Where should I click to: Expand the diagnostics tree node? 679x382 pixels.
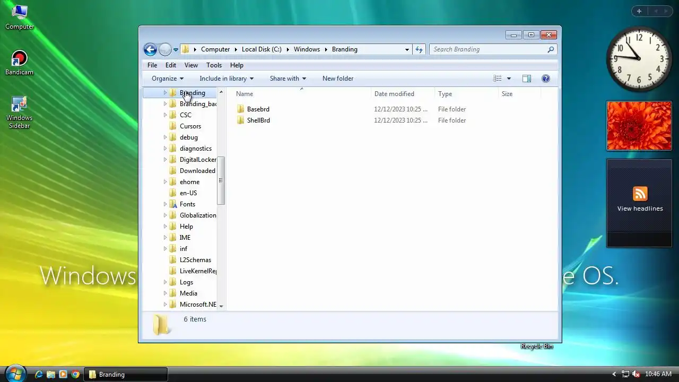pyautogui.click(x=165, y=149)
